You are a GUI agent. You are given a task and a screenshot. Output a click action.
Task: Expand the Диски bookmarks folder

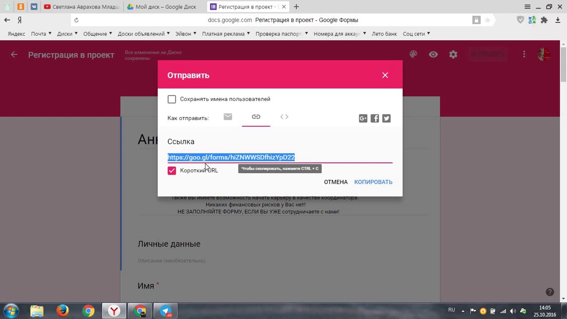[67, 34]
